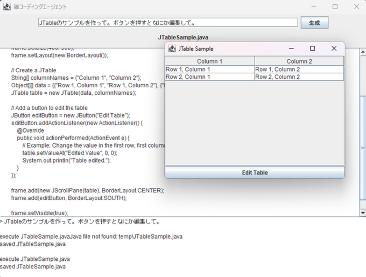Click the Edit Table button

tap(255, 172)
